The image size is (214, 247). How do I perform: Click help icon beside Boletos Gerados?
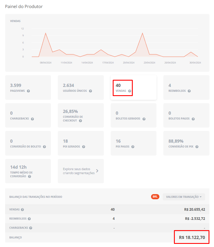[x=144, y=119]
